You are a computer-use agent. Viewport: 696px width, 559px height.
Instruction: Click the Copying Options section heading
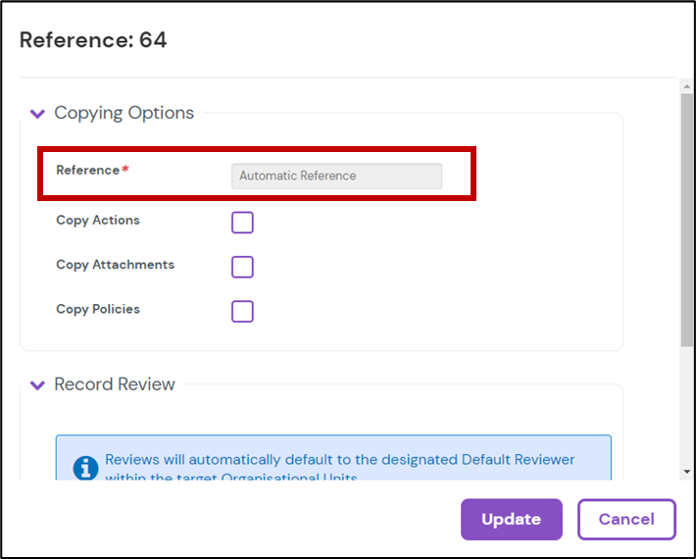click(x=124, y=113)
